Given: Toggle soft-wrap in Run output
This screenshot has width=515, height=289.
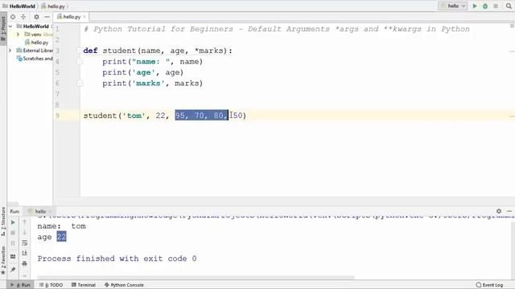Looking at the screenshot, I should pyautogui.click(x=25, y=243).
